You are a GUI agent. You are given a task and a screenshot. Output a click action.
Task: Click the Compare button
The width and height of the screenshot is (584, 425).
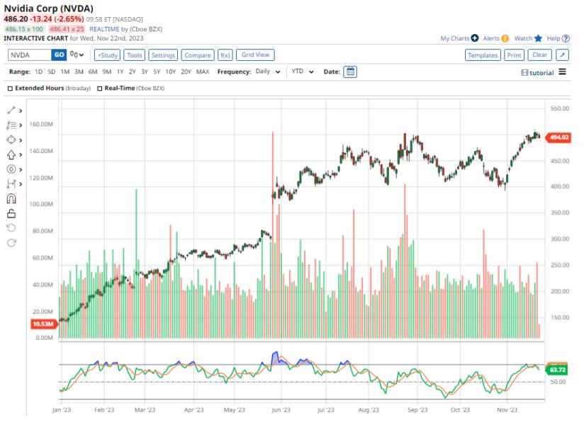pos(198,55)
